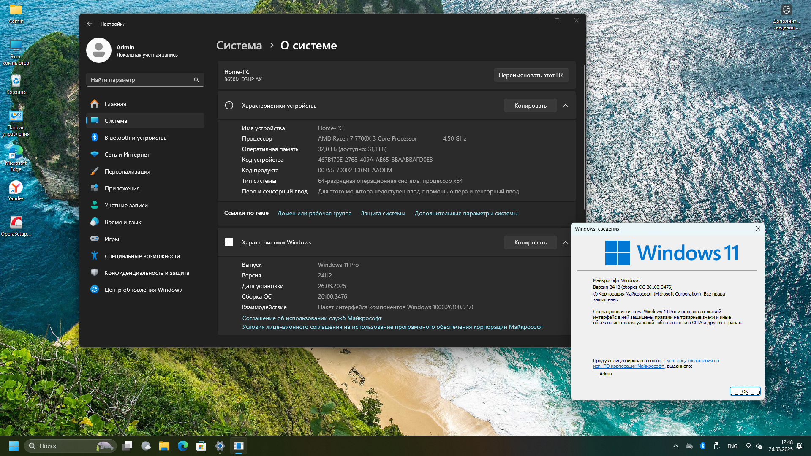This screenshot has height=456, width=811.
Task: Collapse Характеристики Windows section chevron
Action: (566, 242)
